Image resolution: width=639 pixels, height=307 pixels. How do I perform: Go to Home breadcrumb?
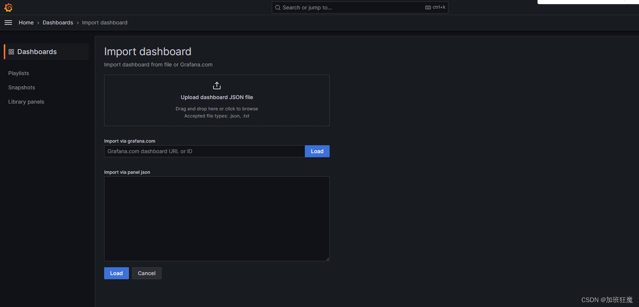click(26, 23)
